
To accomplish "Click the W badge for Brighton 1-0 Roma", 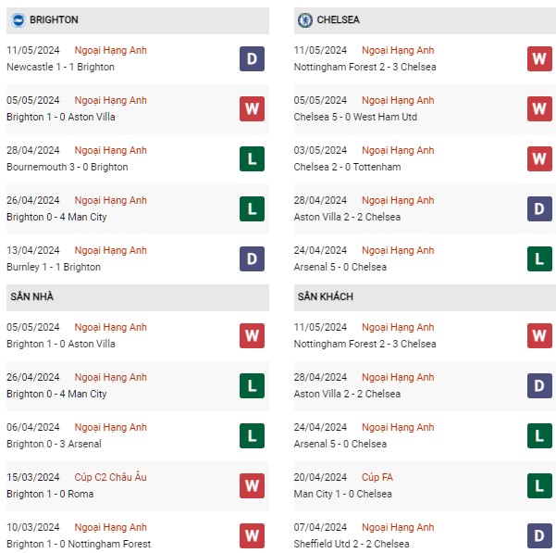I will click(252, 485).
